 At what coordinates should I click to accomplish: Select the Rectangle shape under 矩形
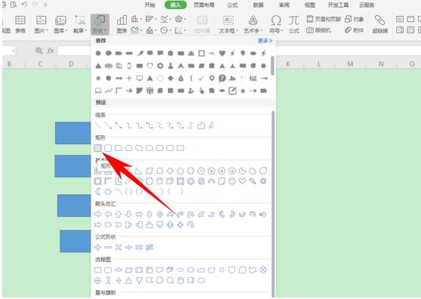coord(98,148)
